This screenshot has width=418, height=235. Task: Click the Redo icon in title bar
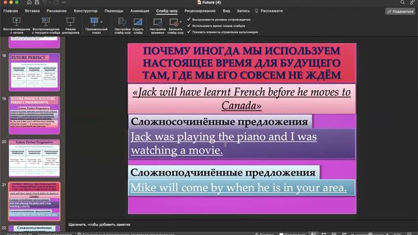(x=56, y=2)
